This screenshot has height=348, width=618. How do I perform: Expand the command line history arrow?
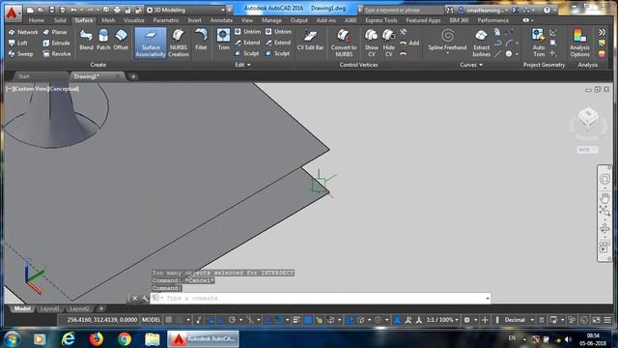pos(488,299)
